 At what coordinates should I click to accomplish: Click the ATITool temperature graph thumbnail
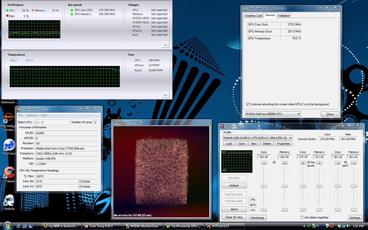pyautogui.click(x=237, y=162)
